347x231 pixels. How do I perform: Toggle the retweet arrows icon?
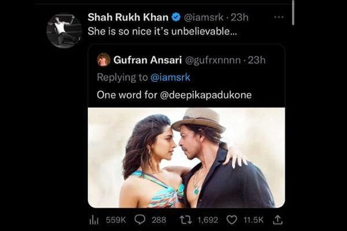coord(186,219)
